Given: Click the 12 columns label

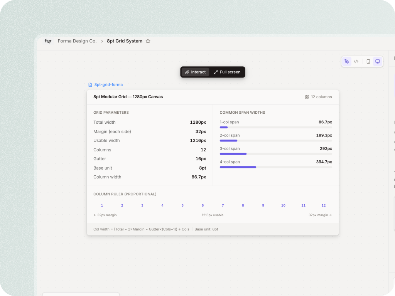Looking at the screenshot, I should (x=321, y=97).
